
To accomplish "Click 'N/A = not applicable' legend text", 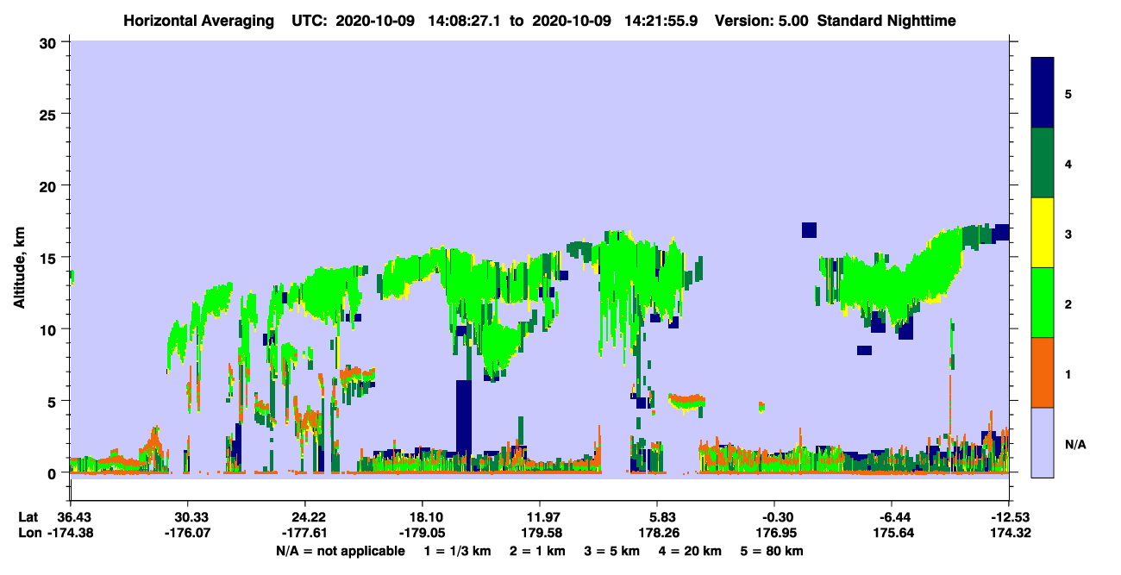I will (340, 551).
